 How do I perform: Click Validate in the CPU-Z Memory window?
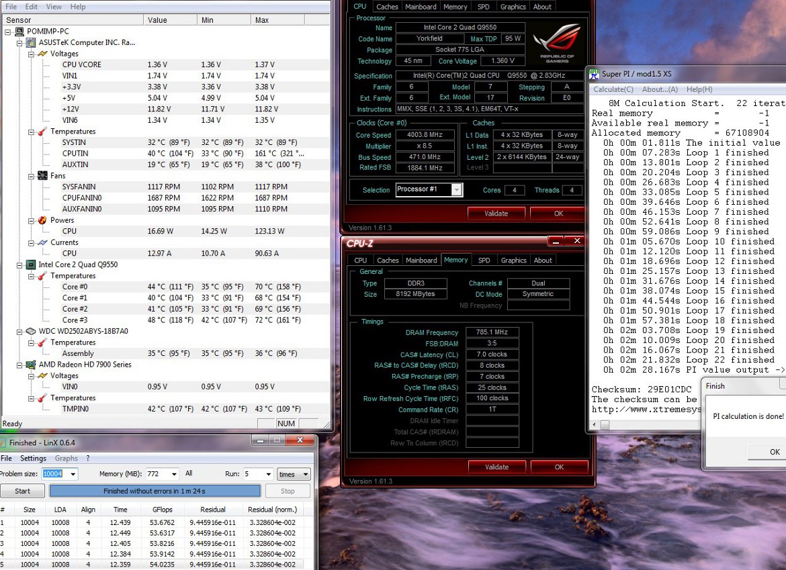[x=496, y=467]
